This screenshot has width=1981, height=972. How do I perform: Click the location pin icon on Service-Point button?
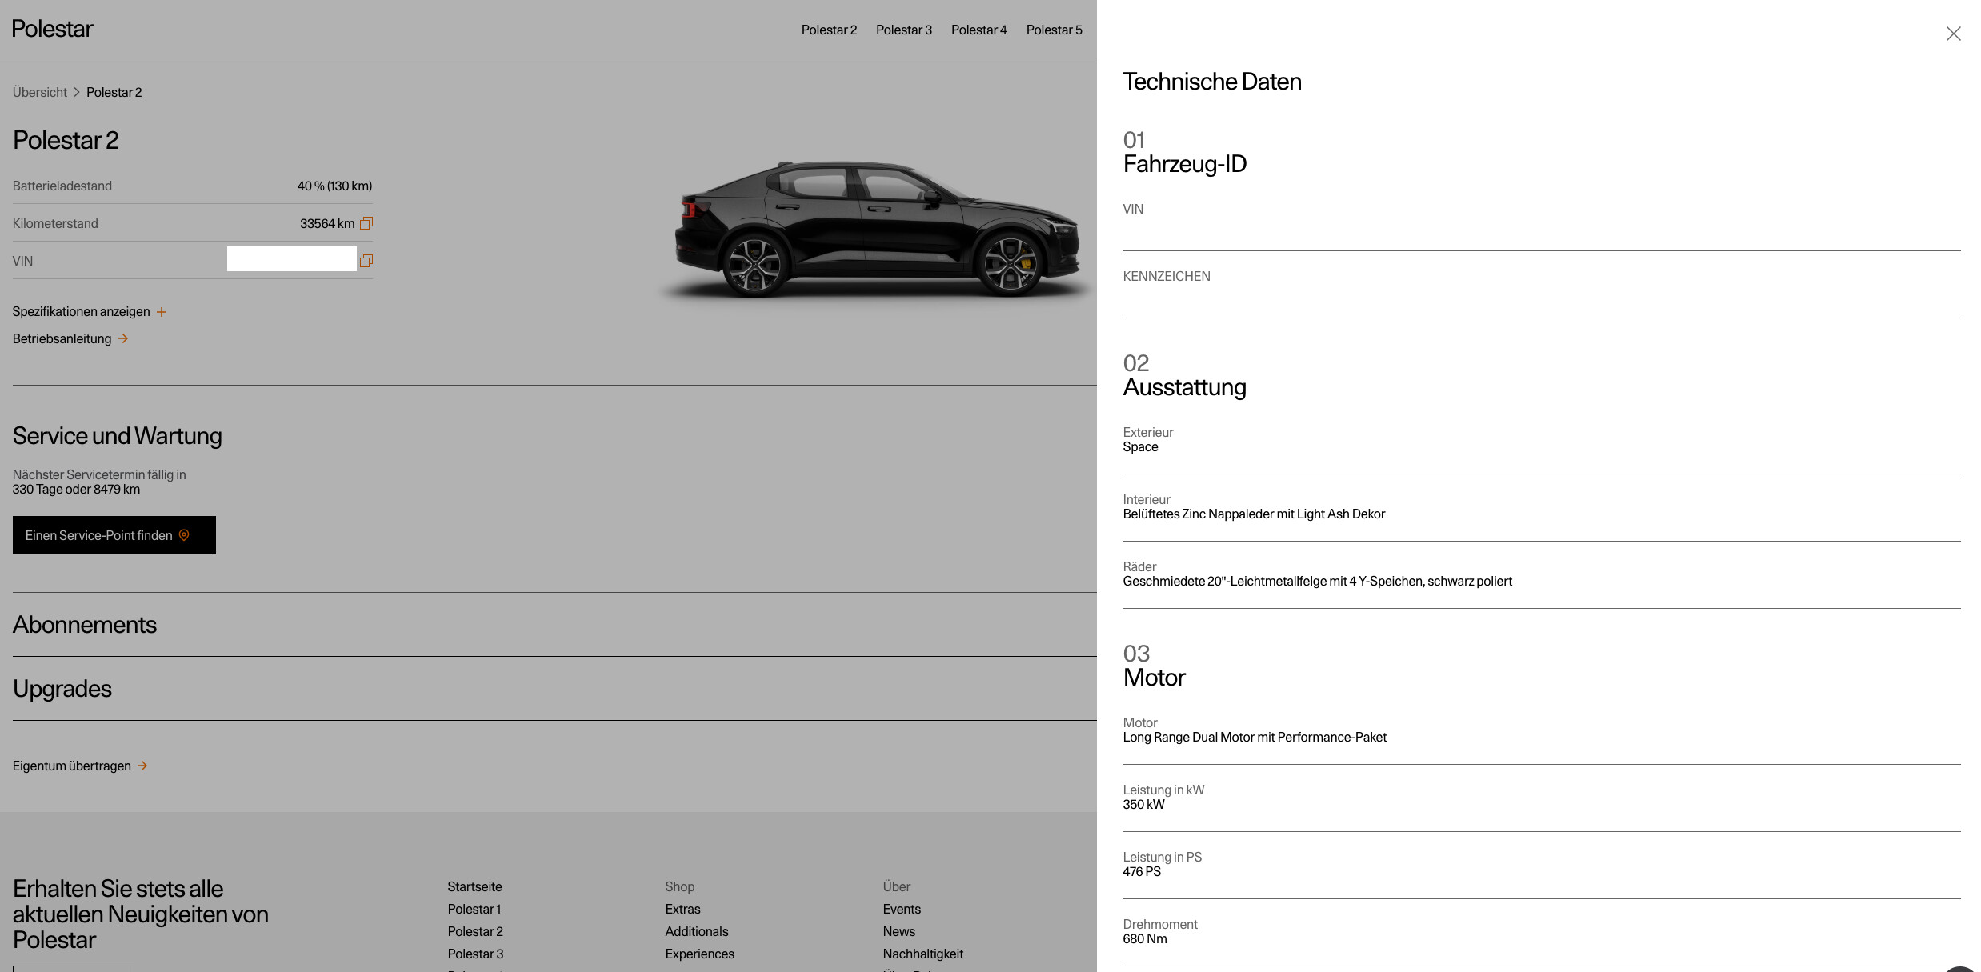[x=184, y=535]
